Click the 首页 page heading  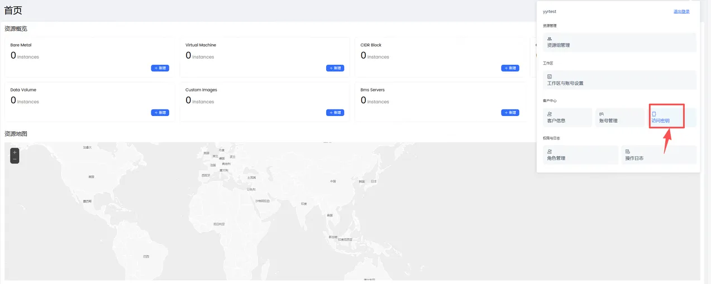[x=13, y=10]
